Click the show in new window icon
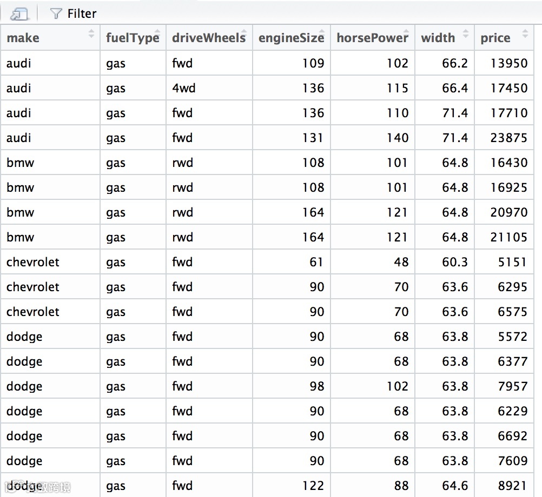Image resolution: width=542 pixels, height=497 pixels. coord(19,14)
